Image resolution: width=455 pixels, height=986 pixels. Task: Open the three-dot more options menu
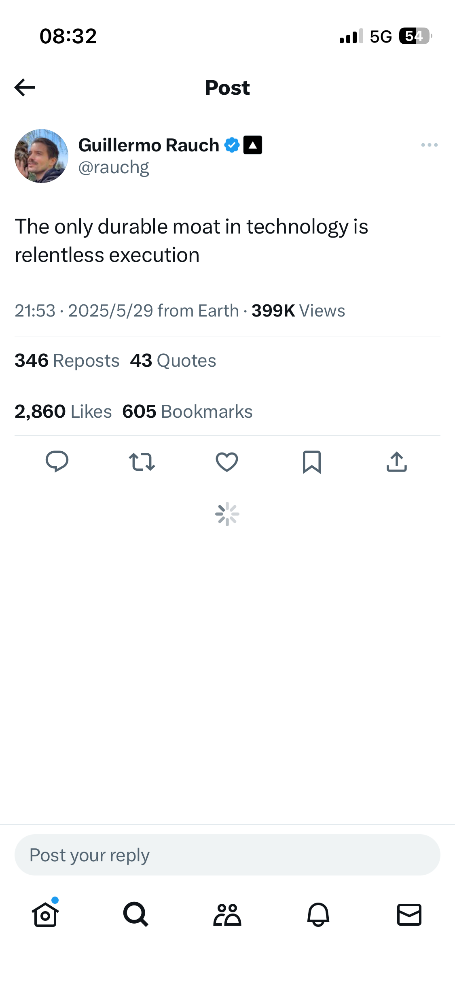click(429, 145)
